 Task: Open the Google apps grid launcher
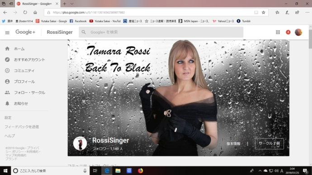click(278, 32)
